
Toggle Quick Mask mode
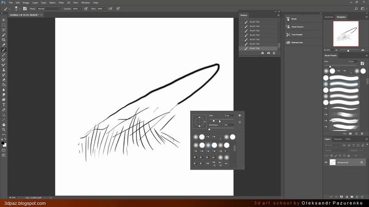3,150
